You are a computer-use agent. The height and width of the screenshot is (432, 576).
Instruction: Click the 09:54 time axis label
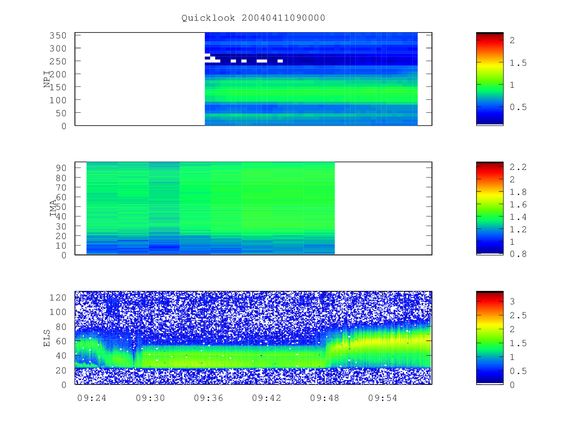383,398
